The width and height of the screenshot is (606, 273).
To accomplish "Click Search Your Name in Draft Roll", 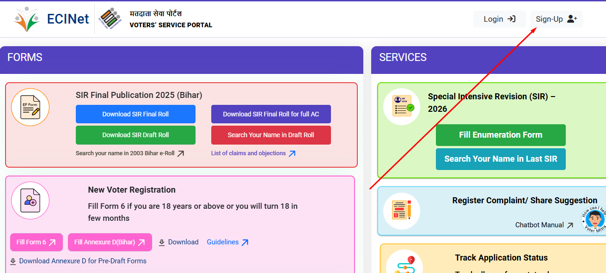I will tap(271, 135).
